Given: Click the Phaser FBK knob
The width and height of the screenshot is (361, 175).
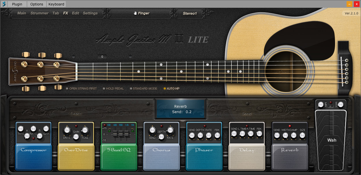Looking at the screenshot, I should [217, 135].
